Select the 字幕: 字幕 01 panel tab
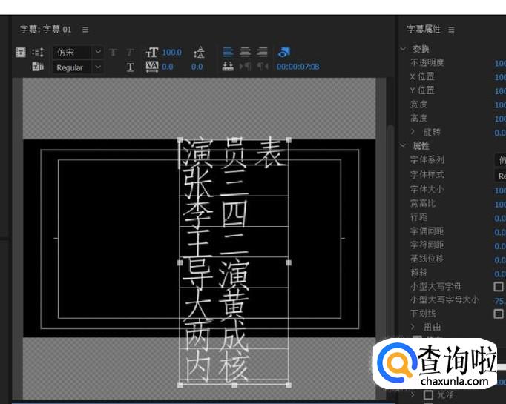Viewport: 506px width, 404px height. point(45,30)
